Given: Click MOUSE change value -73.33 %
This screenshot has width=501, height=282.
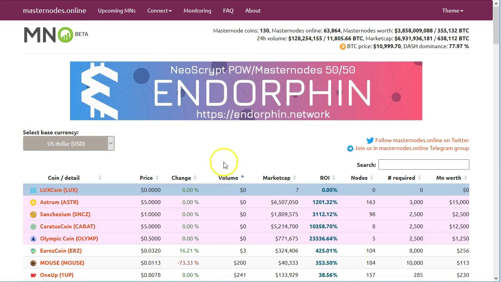Looking at the screenshot, I should 188,263.
